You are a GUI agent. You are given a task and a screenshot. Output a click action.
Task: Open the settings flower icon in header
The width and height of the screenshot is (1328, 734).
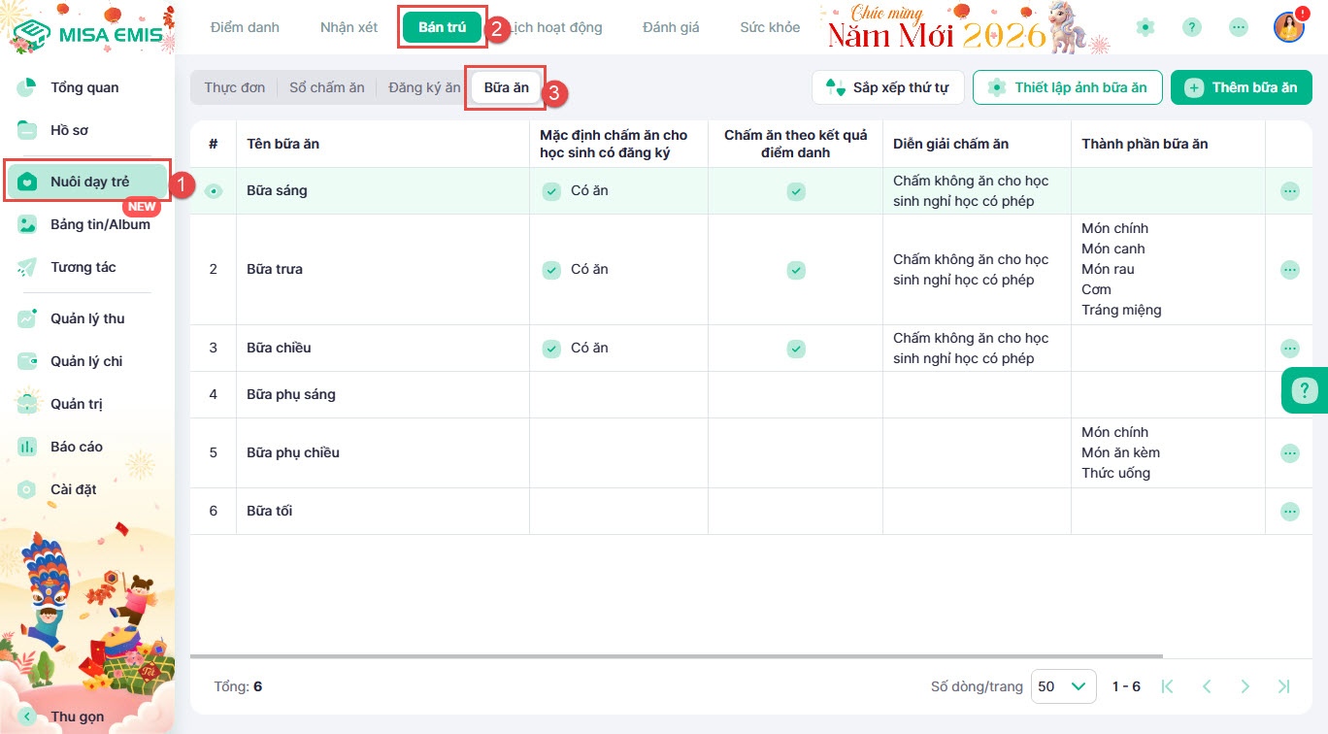click(1145, 27)
